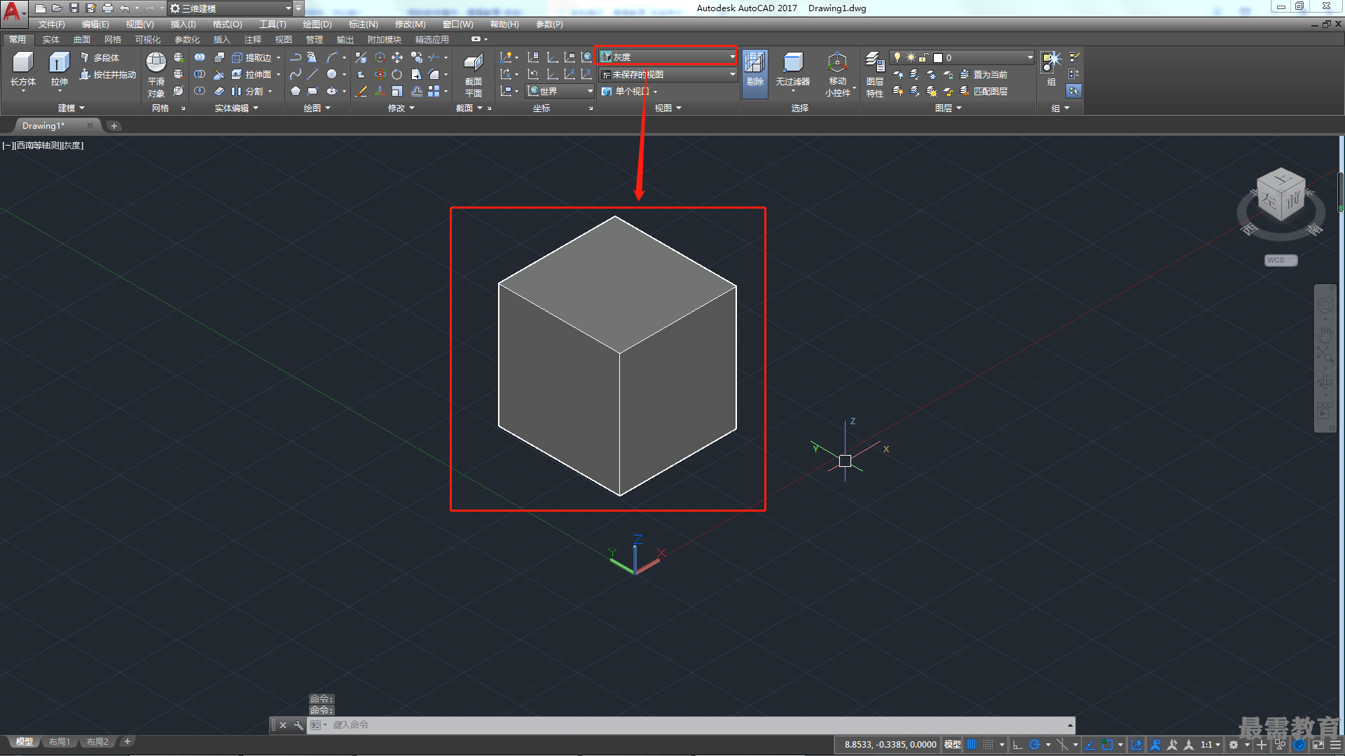Click the Undo arrow in quick access toolbar
The height and width of the screenshot is (756, 1345).
125,8
